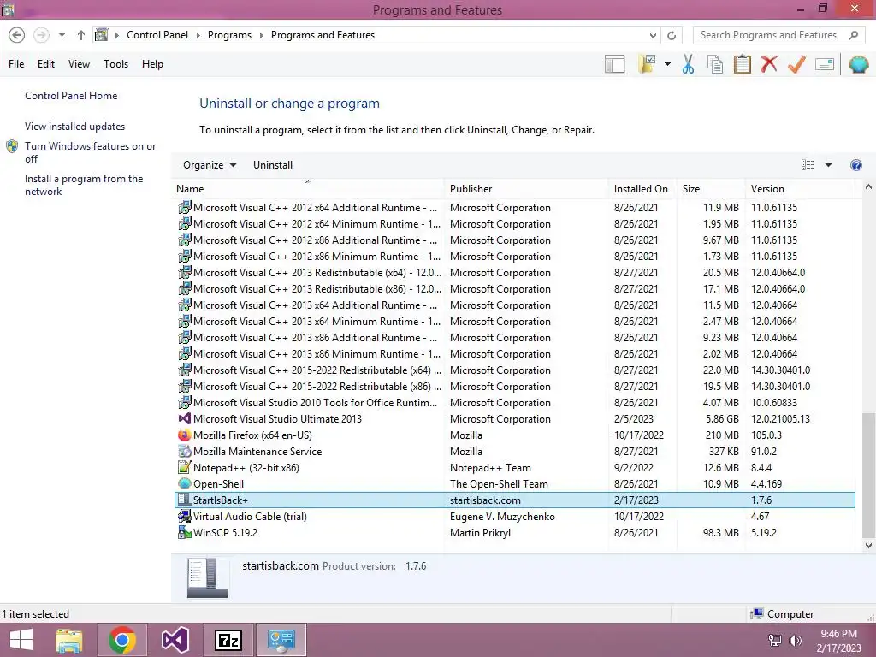
Task: Sort by the Size column header
Action: point(711,189)
